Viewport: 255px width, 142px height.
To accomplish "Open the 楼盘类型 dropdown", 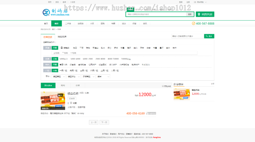I will [59, 77].
